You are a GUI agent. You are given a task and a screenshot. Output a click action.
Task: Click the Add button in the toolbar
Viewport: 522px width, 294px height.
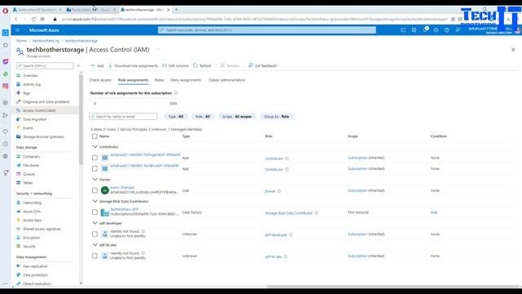(x=97, y=65)
